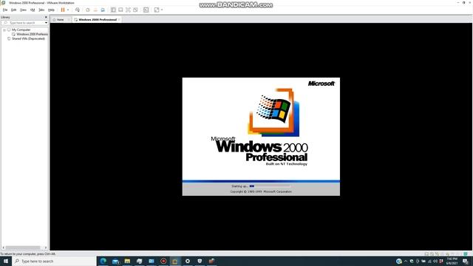Click Send Ctrl+Alt+Del toolbar icon

78,10
